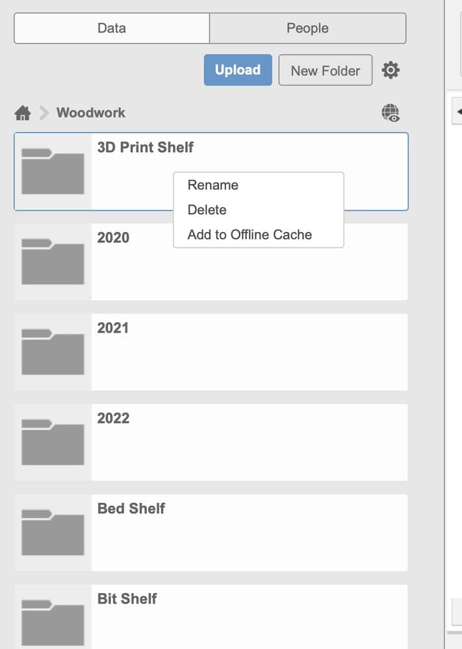Click the 2020 folder icon
Viewport: 462px width, 649px height.
pyautogui.click(x=53, y=262)
